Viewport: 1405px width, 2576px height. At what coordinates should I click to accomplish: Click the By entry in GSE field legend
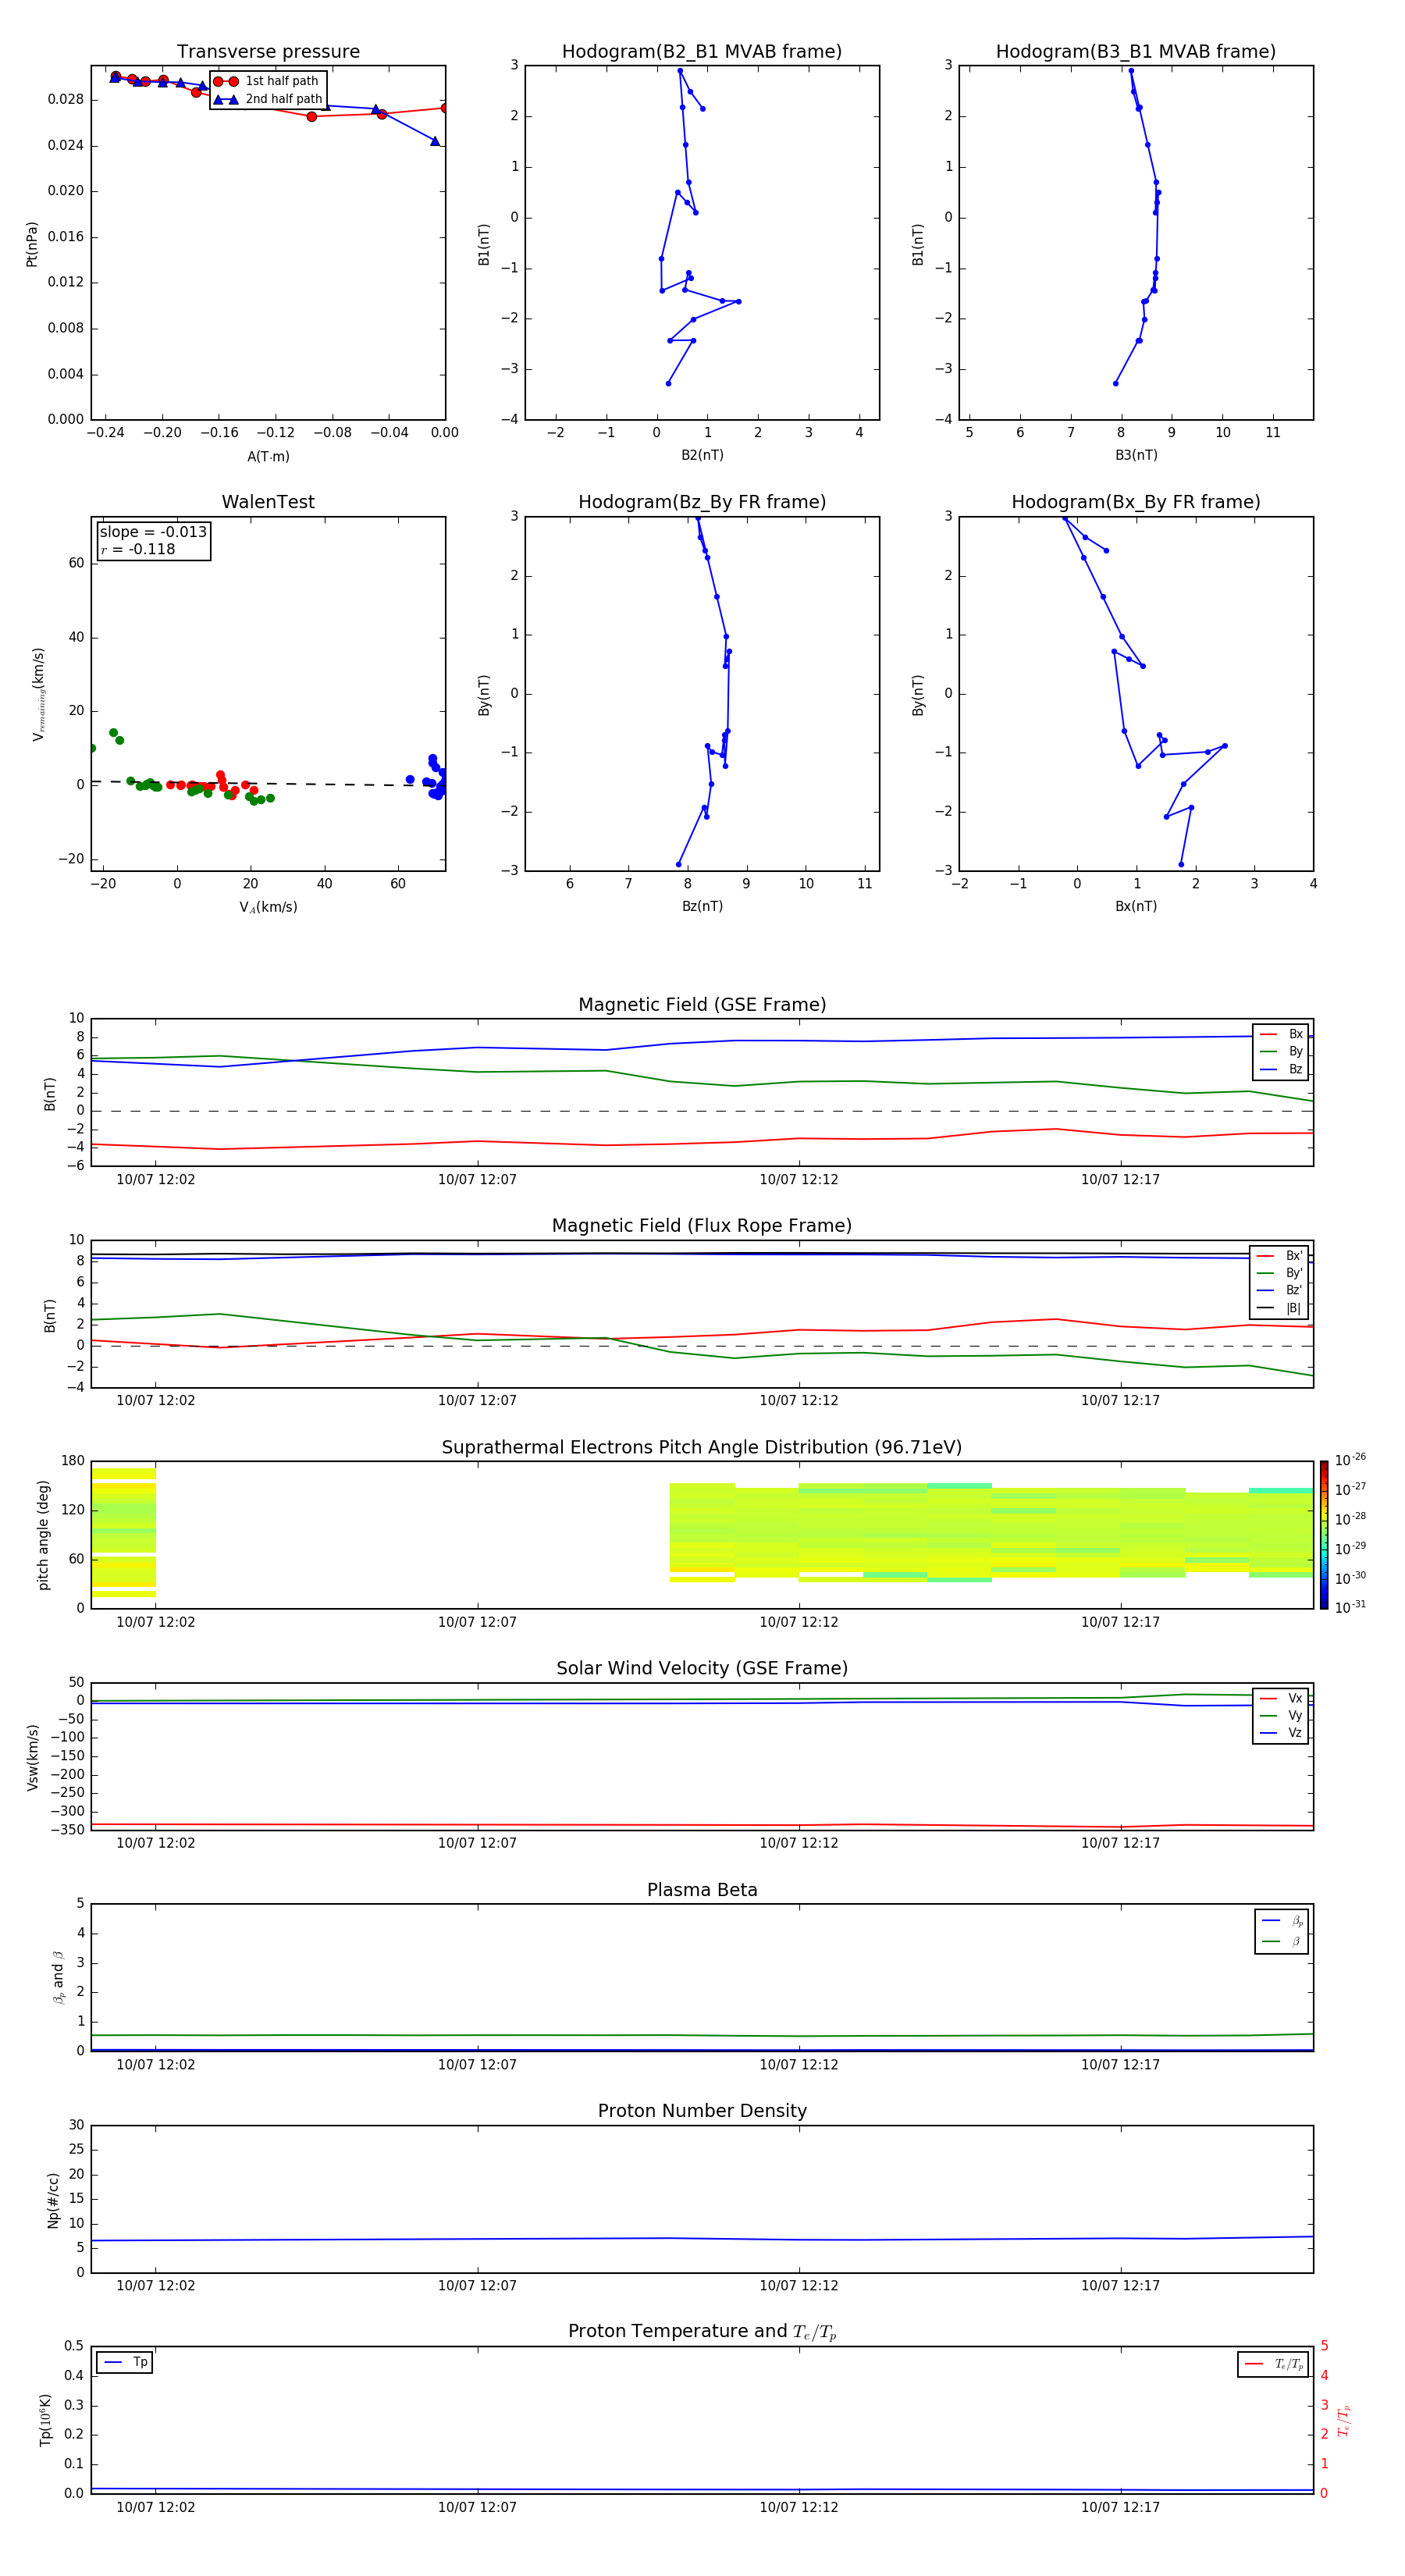[x=1281, y=1052]
